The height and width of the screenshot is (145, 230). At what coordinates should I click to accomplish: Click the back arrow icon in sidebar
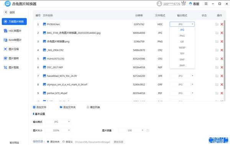(6, 12)
